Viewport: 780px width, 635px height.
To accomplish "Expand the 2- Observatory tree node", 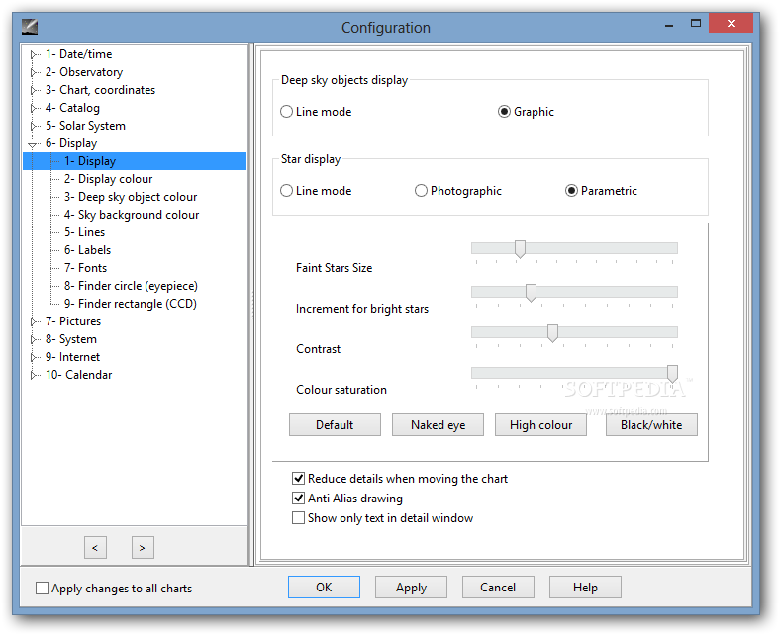I will [x=34, y=72].
